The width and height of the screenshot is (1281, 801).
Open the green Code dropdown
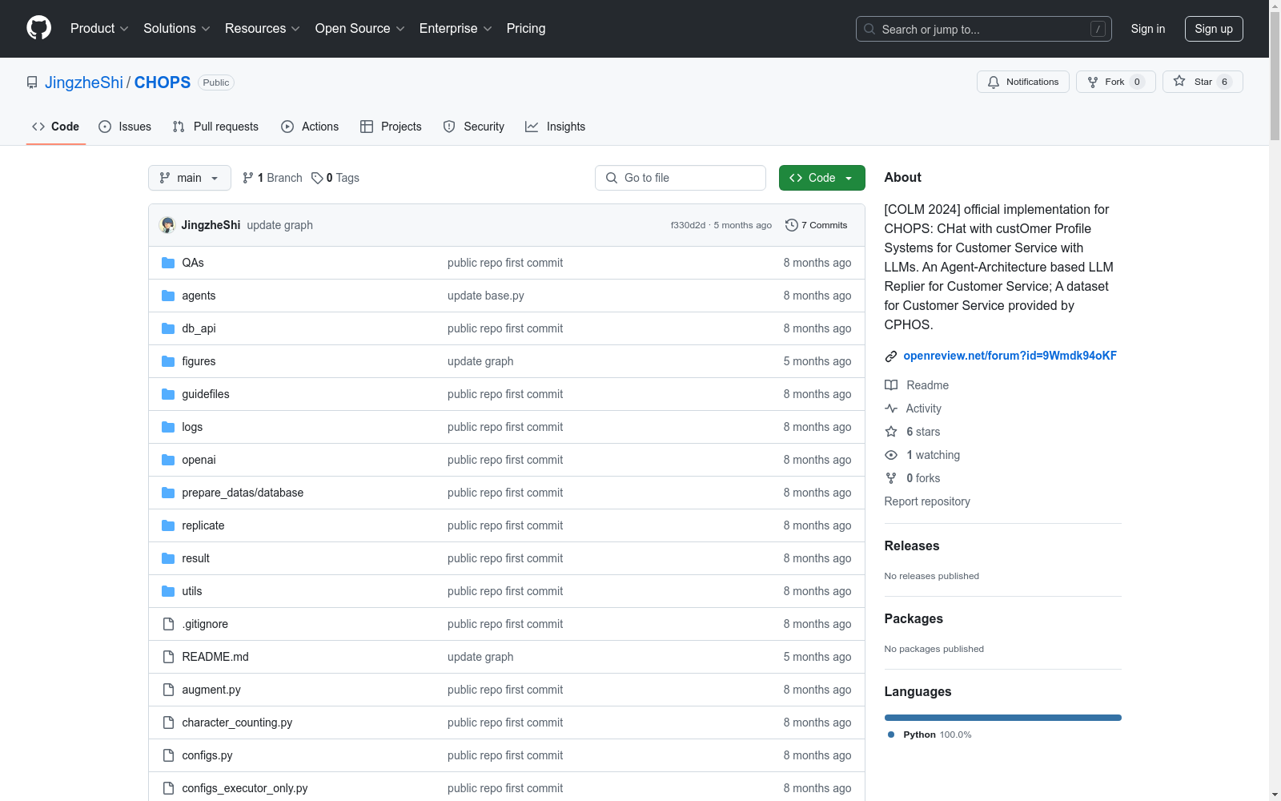pyautogui.click(x=821, y=178)
